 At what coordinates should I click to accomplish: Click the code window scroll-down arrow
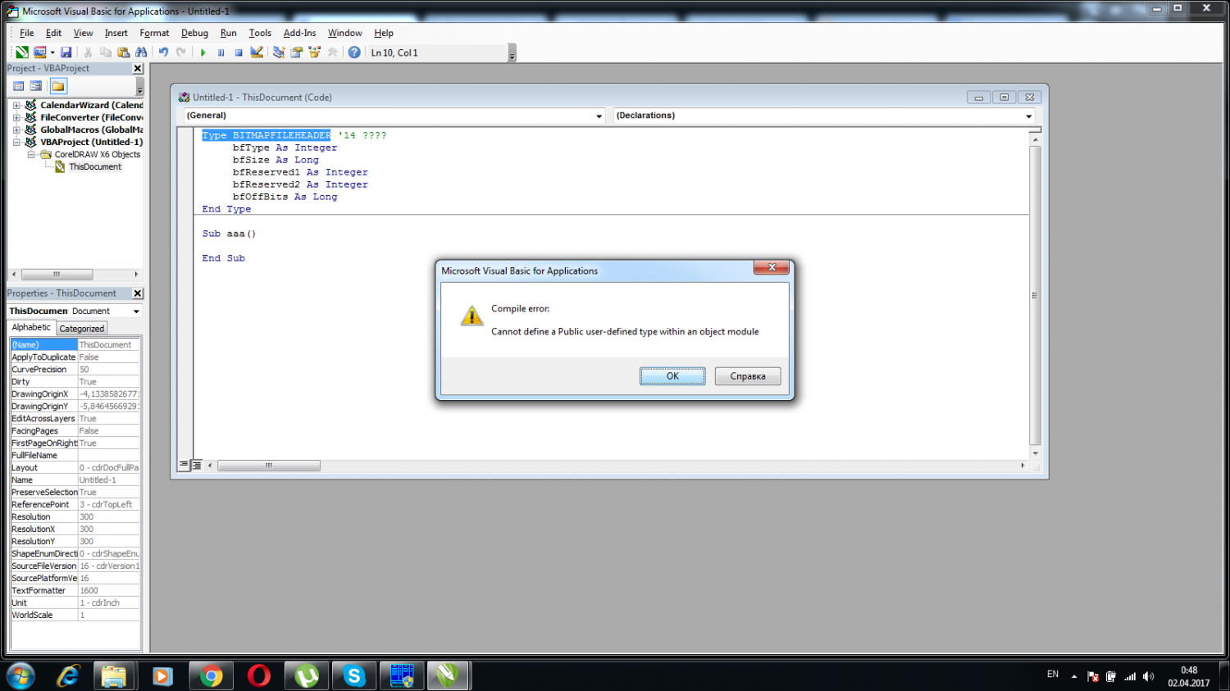(x=1035, y=453)
